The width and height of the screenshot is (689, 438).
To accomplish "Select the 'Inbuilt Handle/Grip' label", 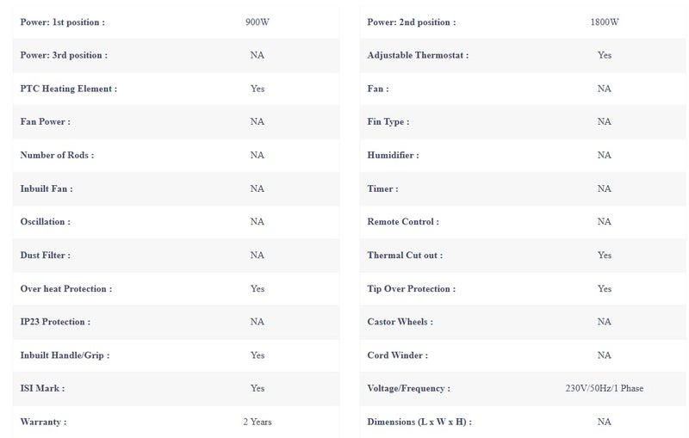I will coord(65,355).
